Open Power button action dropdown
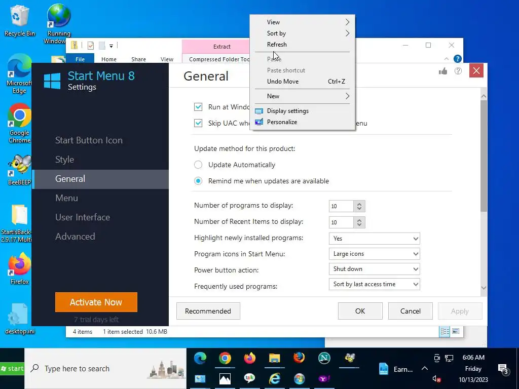The width and height of the screenshot is (519, 389). [x=375, y=269]
